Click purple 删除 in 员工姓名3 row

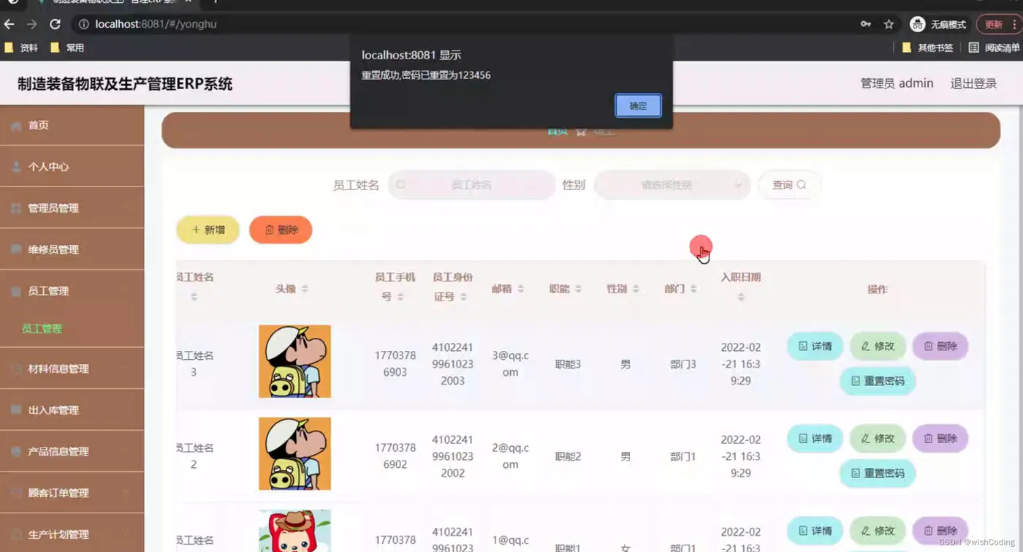click(x=940, y=346)
